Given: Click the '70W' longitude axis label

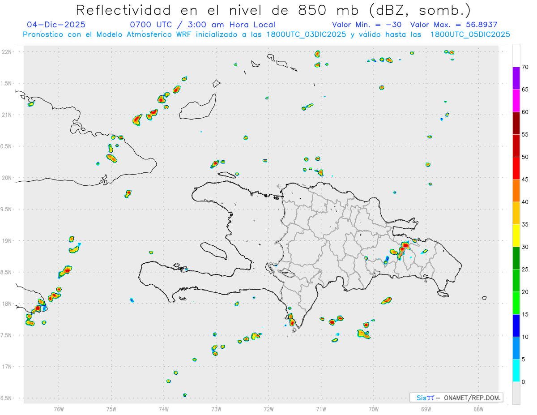Looking at the screenshot, I should [374, 409].
